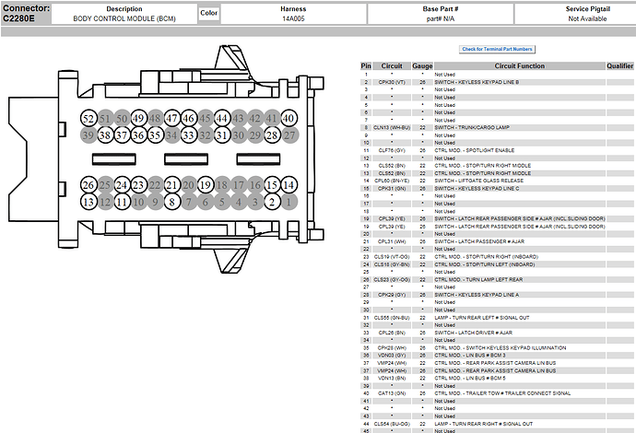Click the Circuit Function column header

520,65
